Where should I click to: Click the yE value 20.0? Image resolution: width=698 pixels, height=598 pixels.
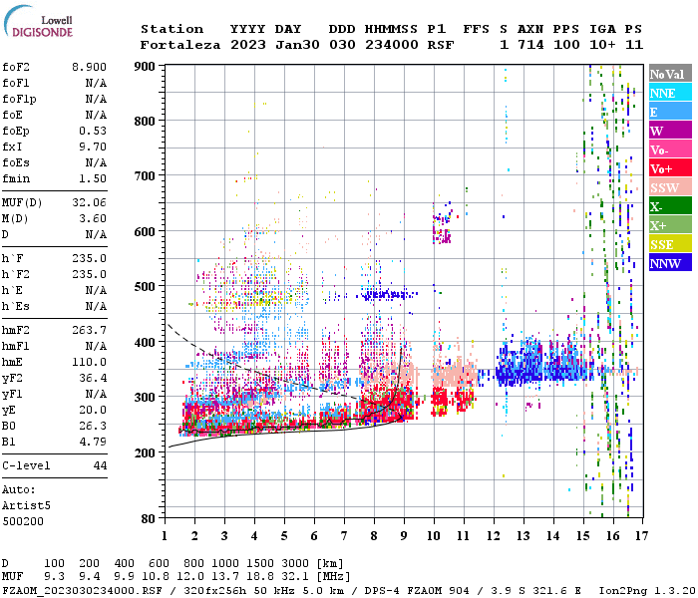(93, 411)
